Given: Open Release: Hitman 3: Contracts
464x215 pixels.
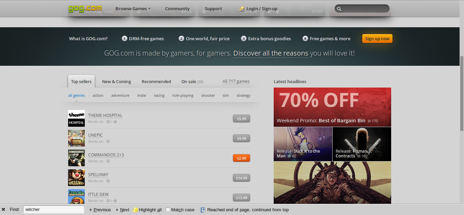Looking at the screenshot, I should [362, 144].
